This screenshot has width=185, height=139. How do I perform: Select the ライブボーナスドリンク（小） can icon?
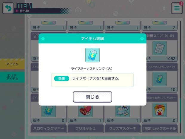pos(160,79)
